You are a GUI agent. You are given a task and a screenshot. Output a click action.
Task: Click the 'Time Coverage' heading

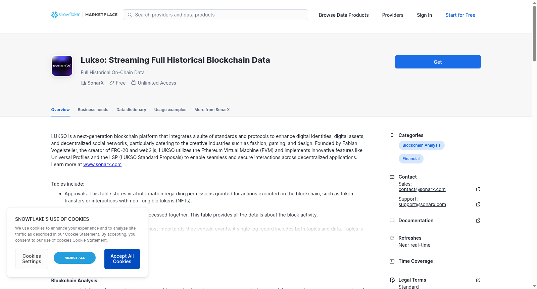coord(416,261)
